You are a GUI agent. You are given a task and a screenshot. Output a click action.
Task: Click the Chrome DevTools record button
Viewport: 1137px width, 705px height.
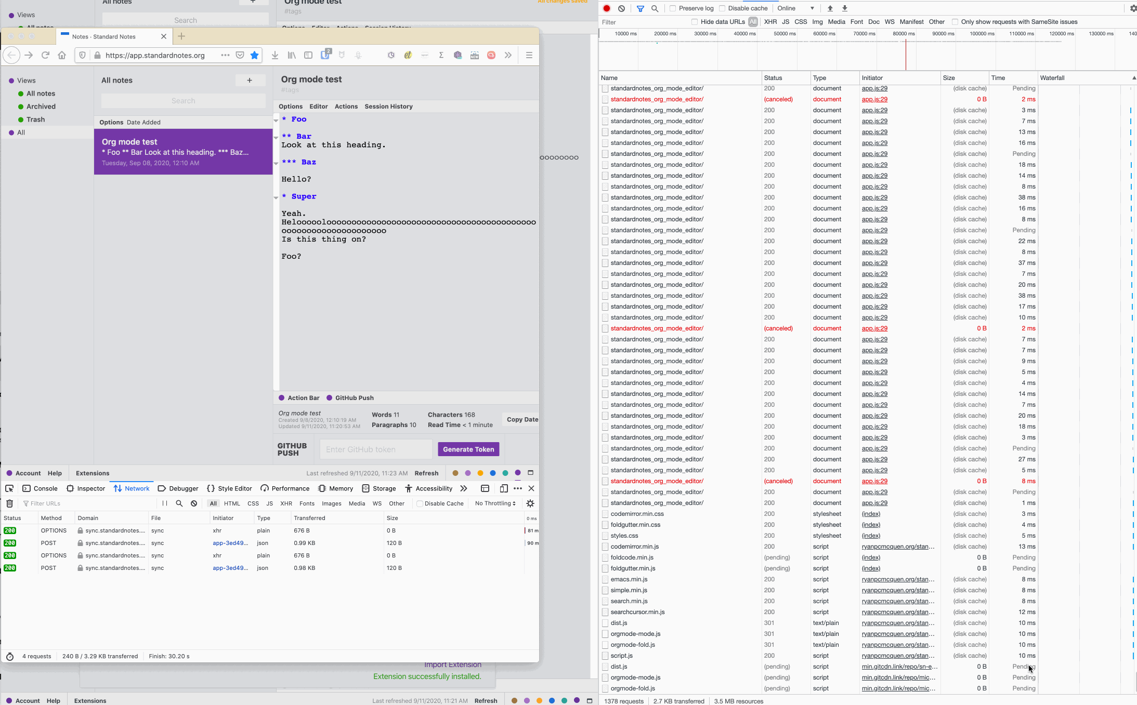click(606, 8)
